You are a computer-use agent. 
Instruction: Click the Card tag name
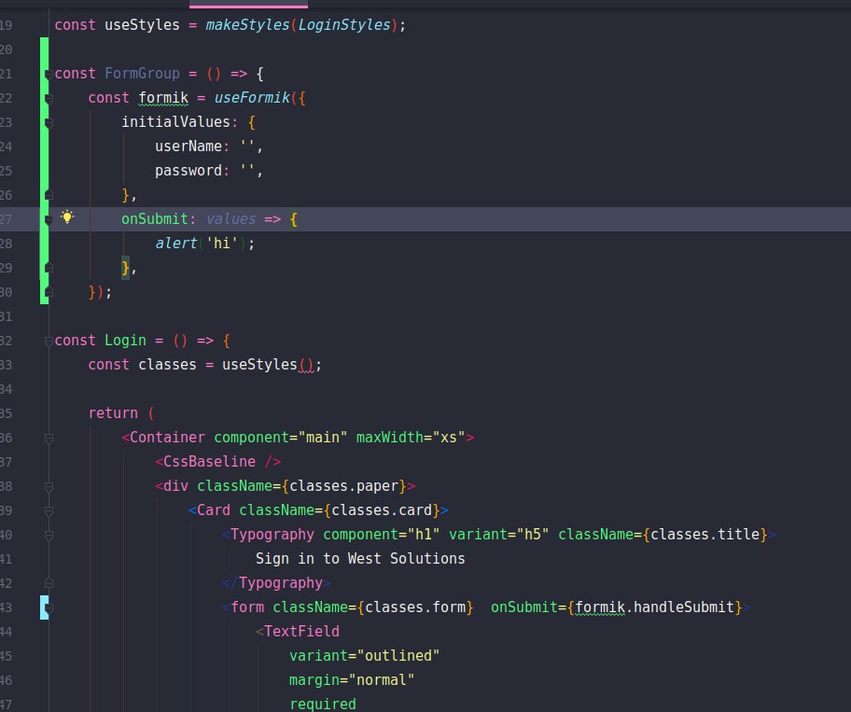click(214, 510)
